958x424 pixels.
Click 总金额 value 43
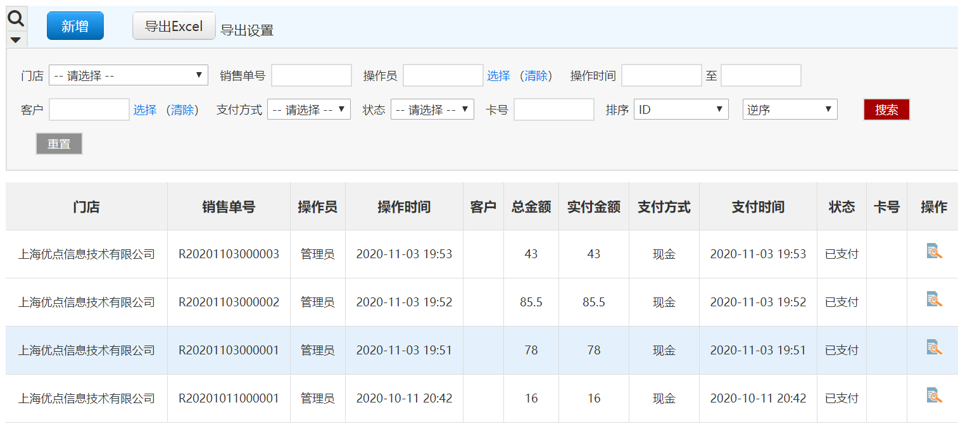[531, 254]
